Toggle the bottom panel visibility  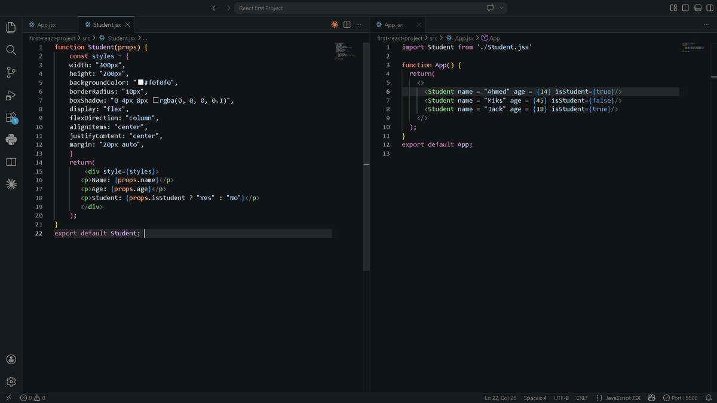[x=697, y=8]
